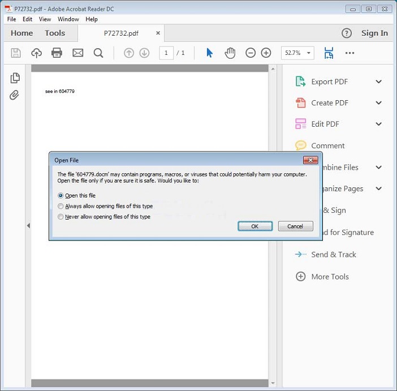Print the document using the printer icon
397x391 pixels.
(57, 53)
